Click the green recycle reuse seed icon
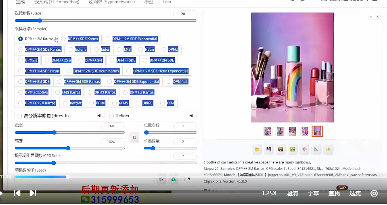Viewport: 387px width, 205px height. click(x=173, y=179)
